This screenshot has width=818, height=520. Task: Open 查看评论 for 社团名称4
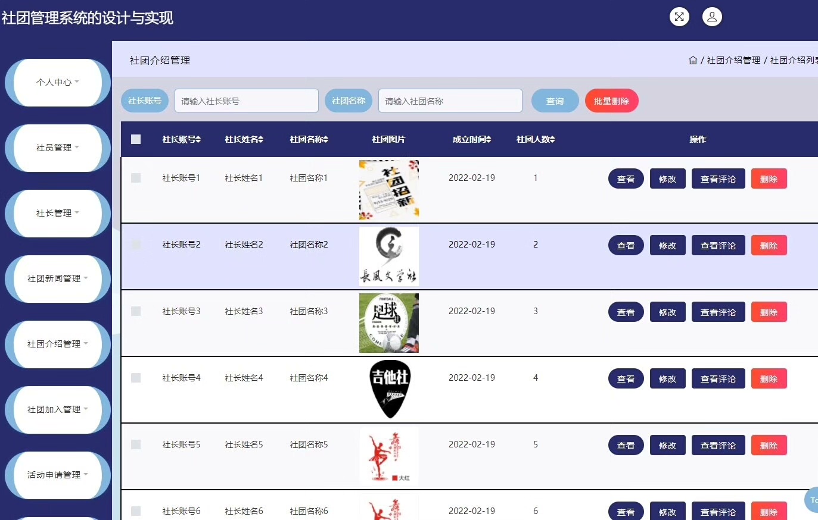point(719,379)
